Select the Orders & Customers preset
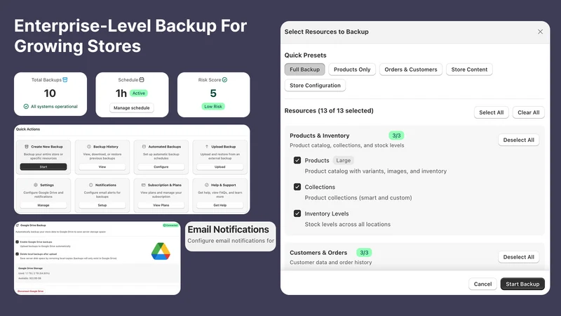 (411, 70)
